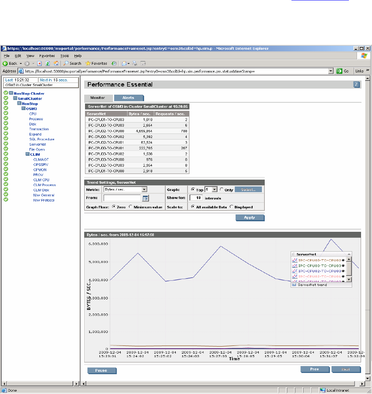This screenshot has width=372, height=394.
Task: Click the vertical scrollbar in ServerNet legend
Action: (349, 269)
